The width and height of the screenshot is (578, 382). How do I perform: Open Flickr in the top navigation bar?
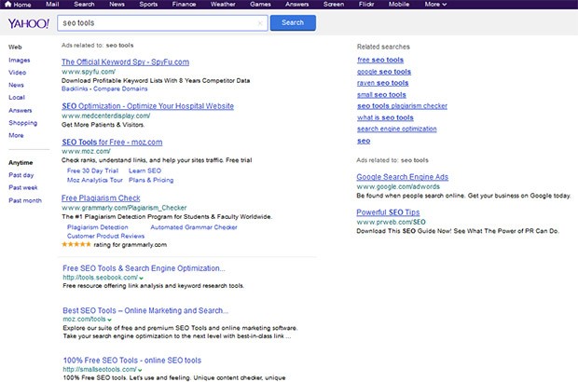click(x=366, y=4)
